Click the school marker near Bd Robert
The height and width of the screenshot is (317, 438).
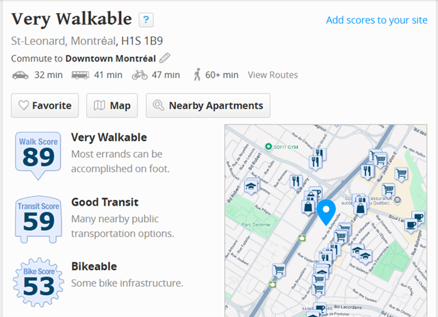(x=251, y=185)
